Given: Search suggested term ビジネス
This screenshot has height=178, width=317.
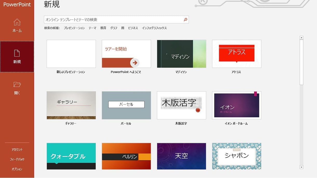Looking at the screenshot, I should click(x=133, y=28).
